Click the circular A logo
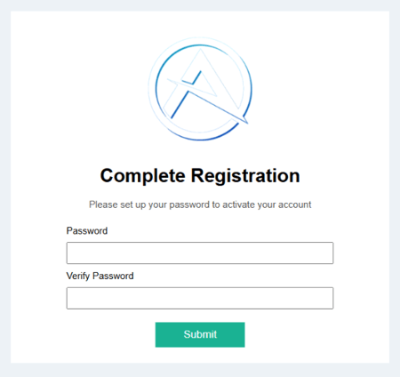This screenshot has width=400, height=377. tap(200, 89)
